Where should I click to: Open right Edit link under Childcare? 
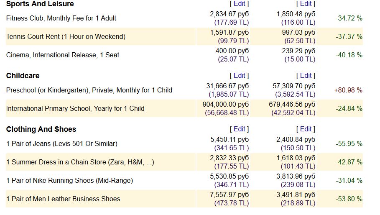[x=306, y=75]
